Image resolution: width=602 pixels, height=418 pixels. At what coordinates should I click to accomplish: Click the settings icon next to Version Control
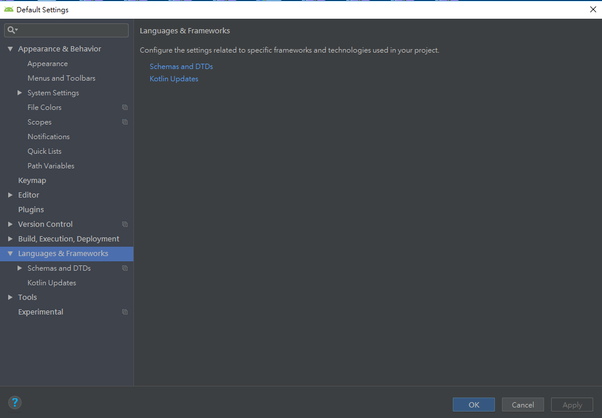click(124, 224)
